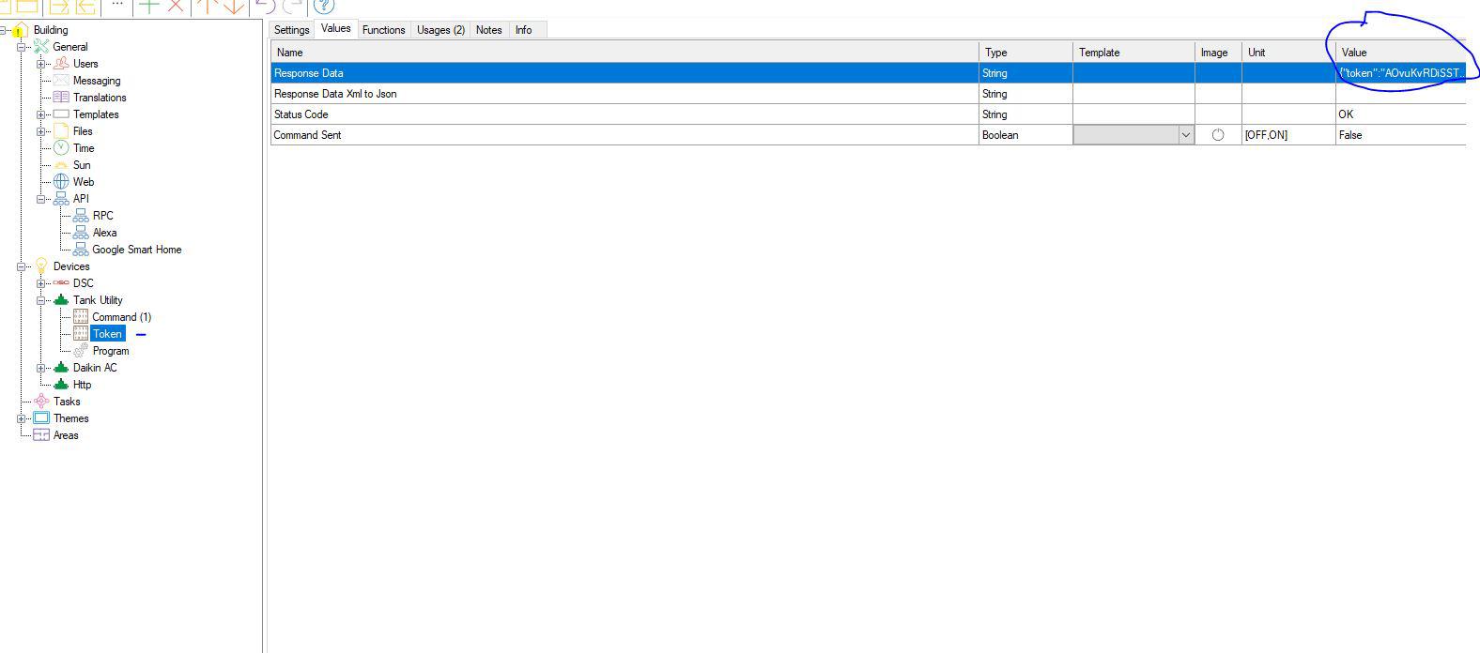Open the Command Sent template dropdown
The image size is (1480, 653).
1185,135
